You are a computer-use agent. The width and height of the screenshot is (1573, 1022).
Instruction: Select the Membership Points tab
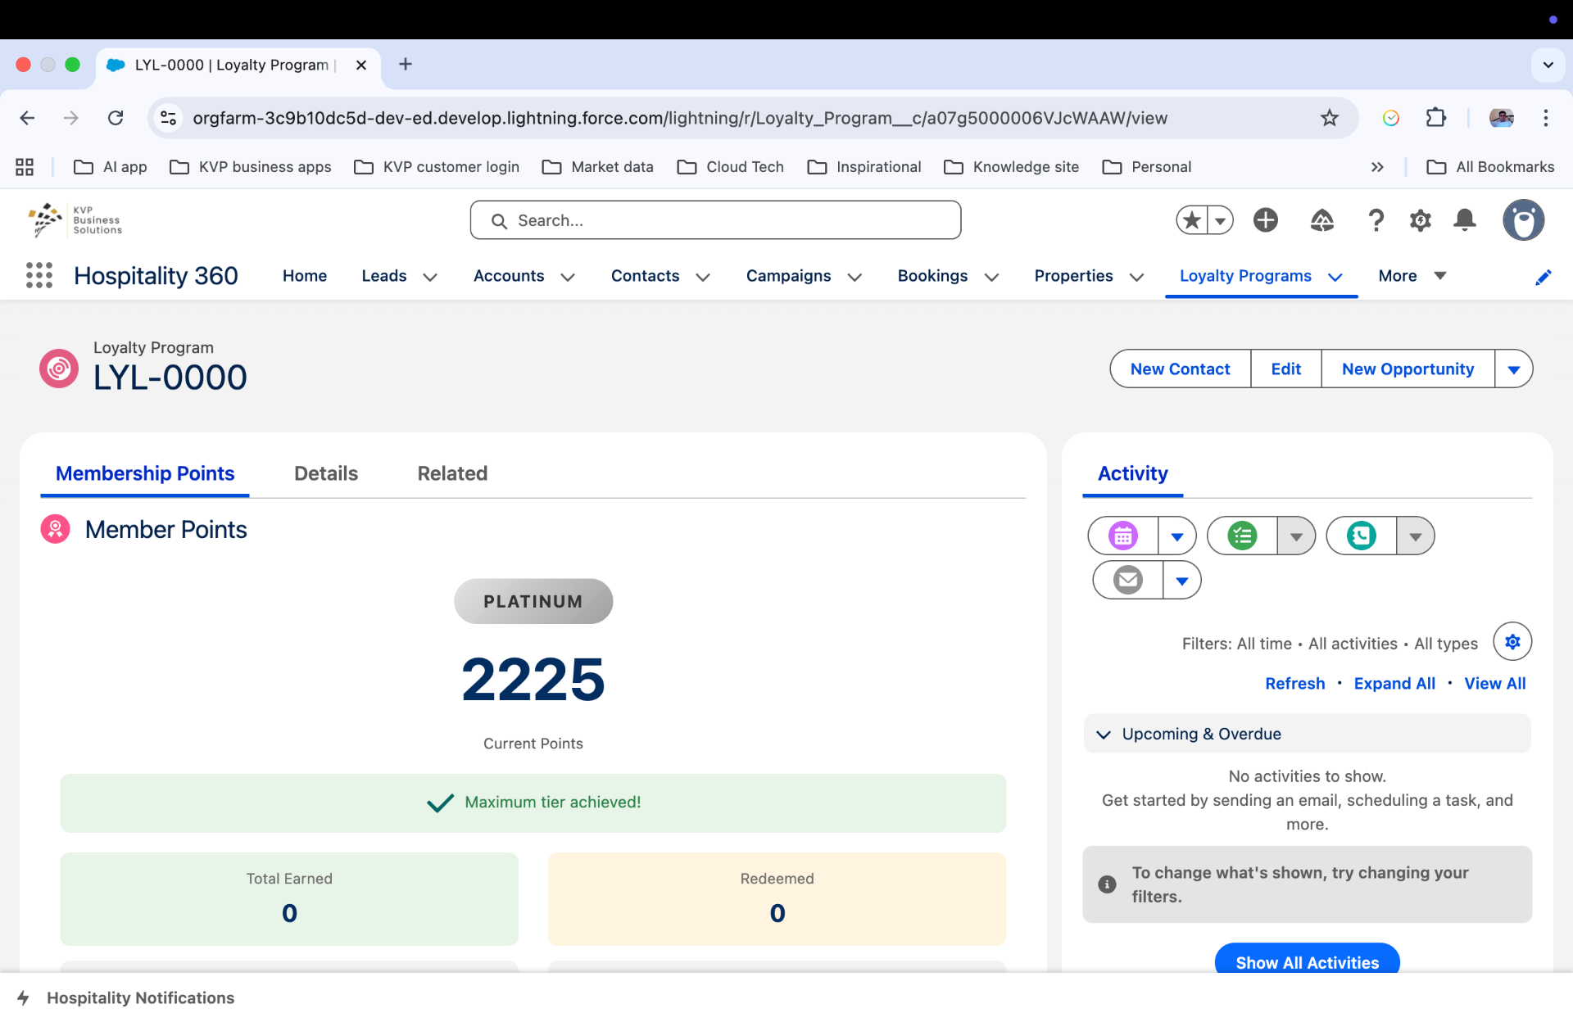click(145, 473)
